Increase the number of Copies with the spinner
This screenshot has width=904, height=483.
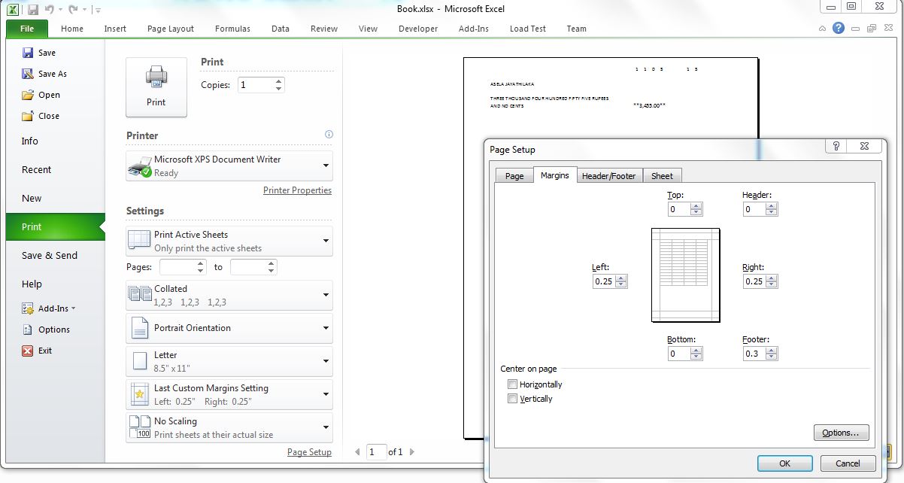point(279,81)
